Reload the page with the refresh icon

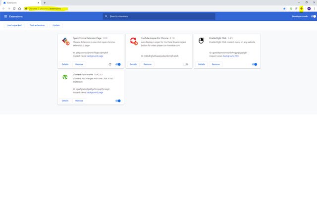pos(14,9)
